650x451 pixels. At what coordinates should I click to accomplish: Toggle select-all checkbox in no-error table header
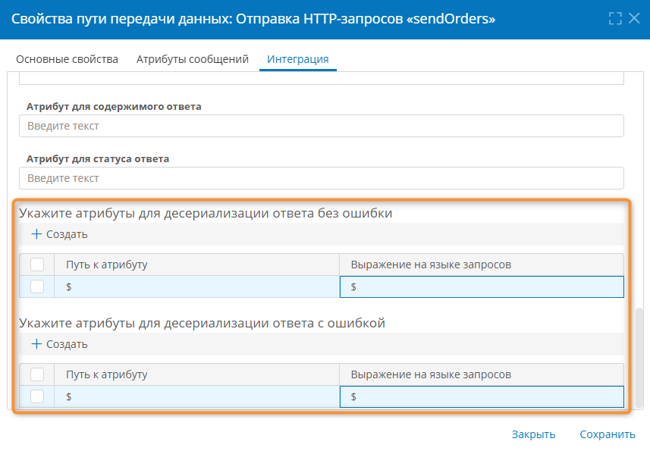[x=37, y=265]
